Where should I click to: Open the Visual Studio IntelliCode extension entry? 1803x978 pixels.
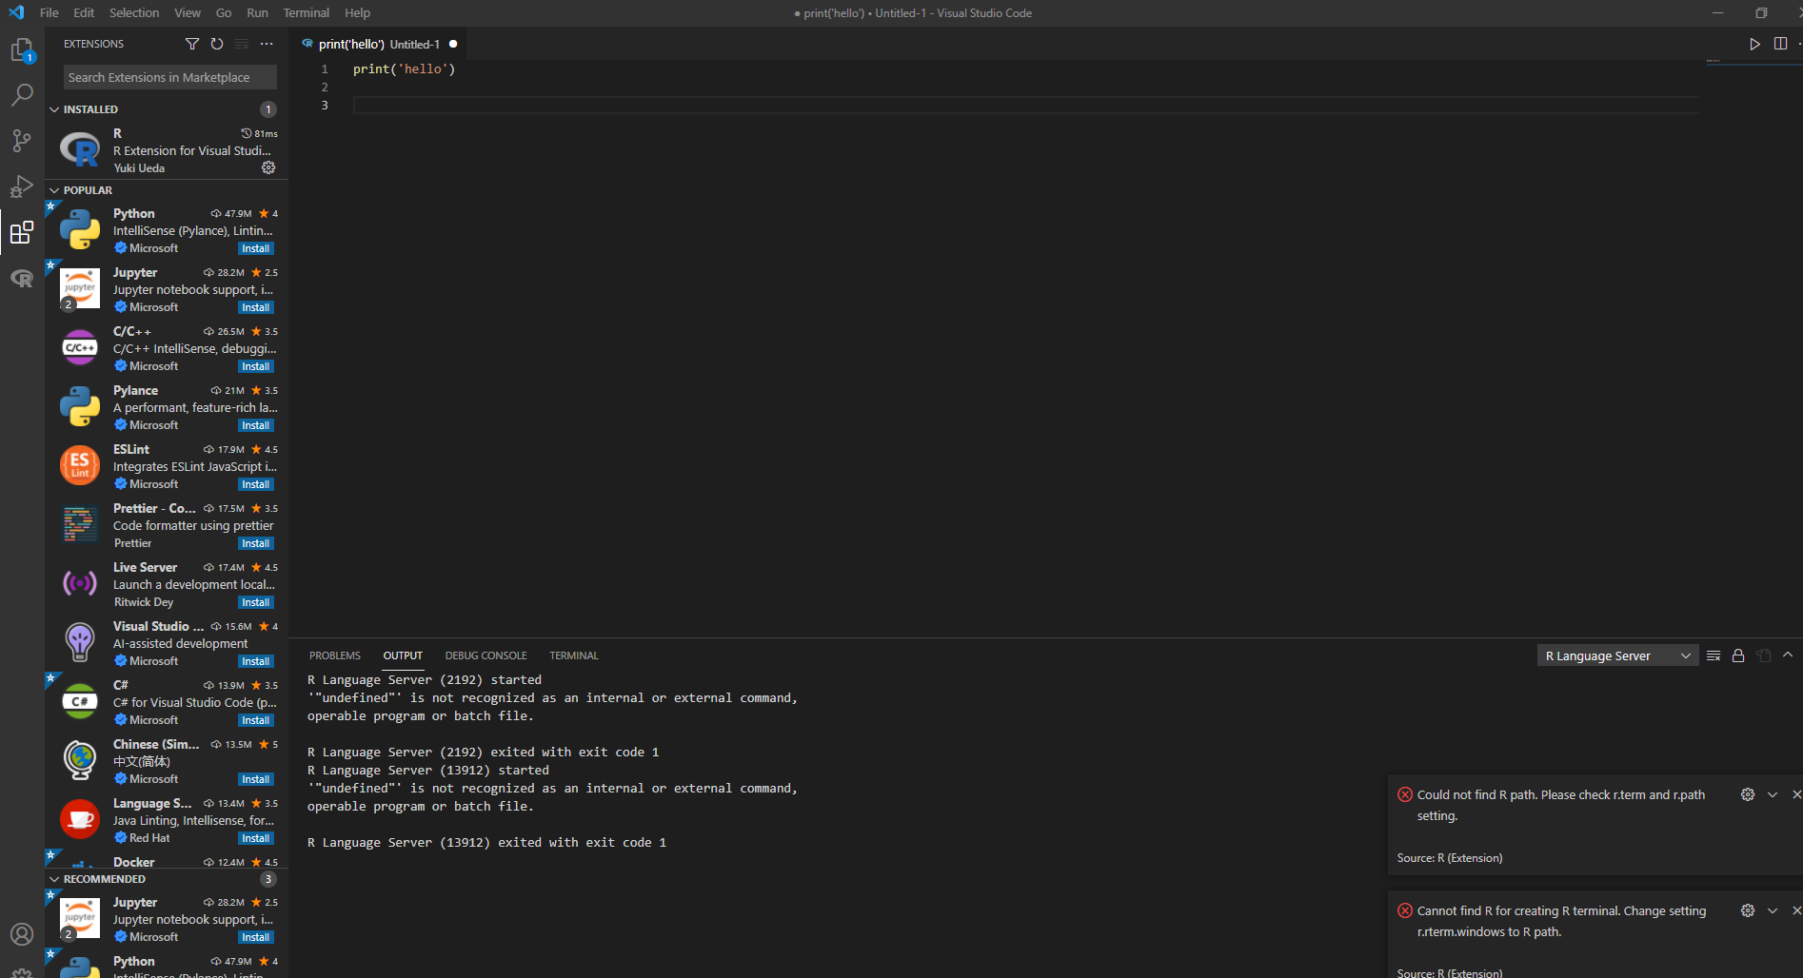tap(167, 643)
